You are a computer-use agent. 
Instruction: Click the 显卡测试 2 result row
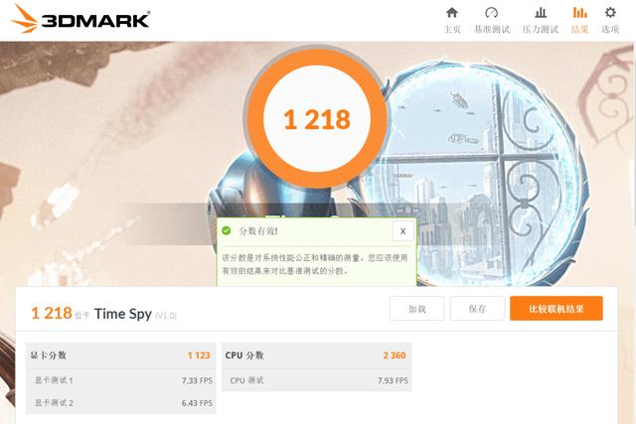120,403
